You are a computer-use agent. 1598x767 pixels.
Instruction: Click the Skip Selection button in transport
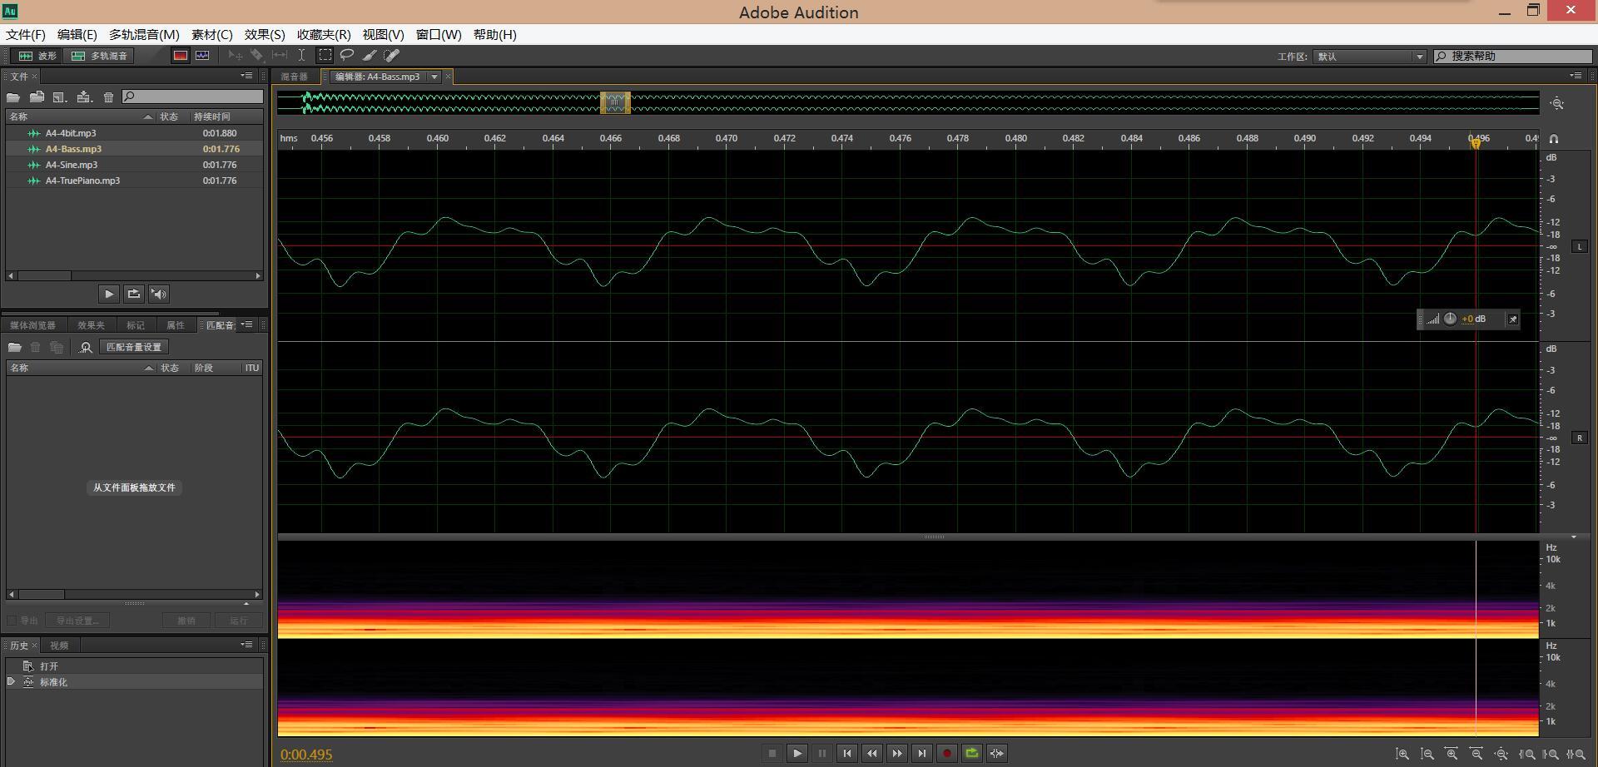coord(997,754)
